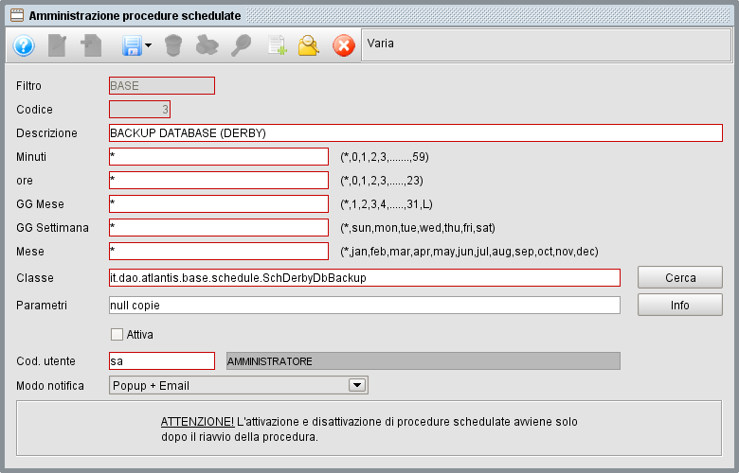Expand the Modo notifica dropdown
This screenshot has height=473, width=739.
(357, 385)
